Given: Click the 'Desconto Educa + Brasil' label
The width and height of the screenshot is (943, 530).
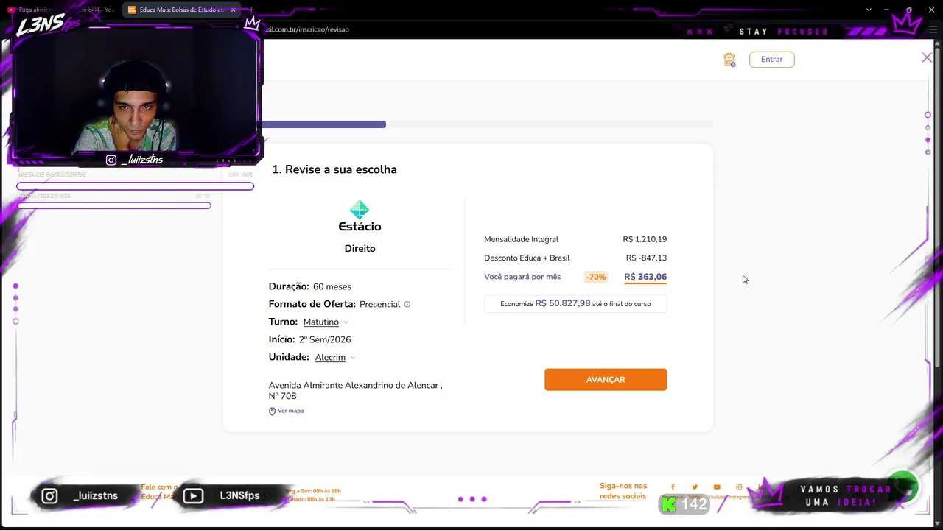Looking at the screenshot, I should (x=527, y=258).
